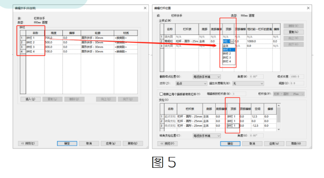Click posts table scrollbar thumb
Image resolution: width=324 pixels, height=178 pixels.
tap(279, 115)
